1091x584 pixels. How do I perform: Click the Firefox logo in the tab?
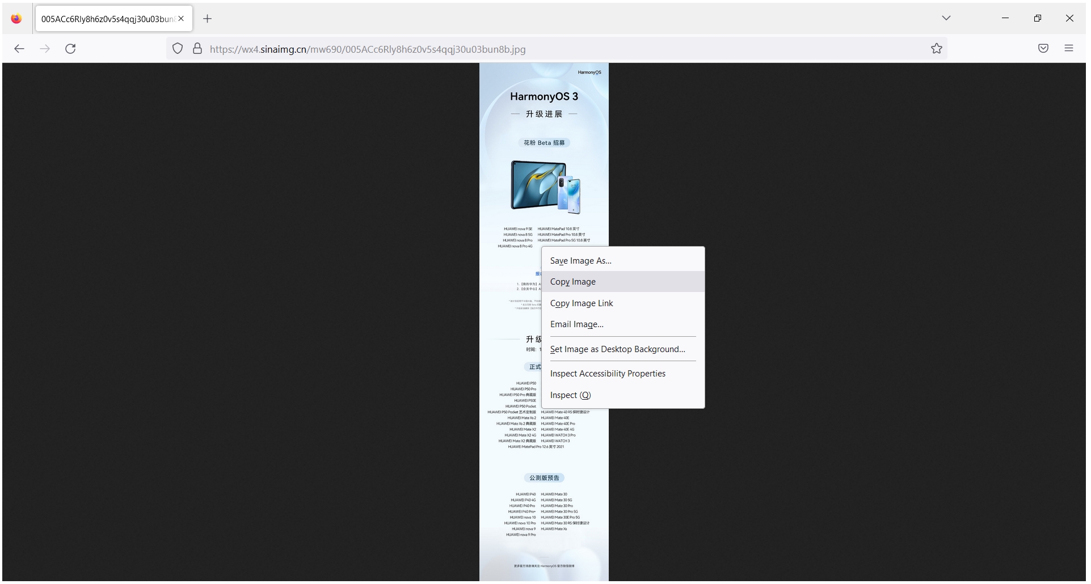coord(16,18)
